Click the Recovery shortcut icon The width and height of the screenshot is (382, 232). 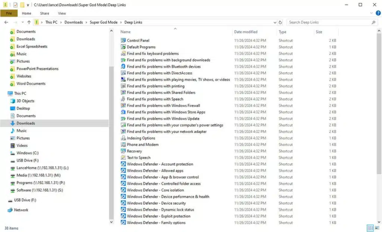pyautogui.click(x=123, y=151)
